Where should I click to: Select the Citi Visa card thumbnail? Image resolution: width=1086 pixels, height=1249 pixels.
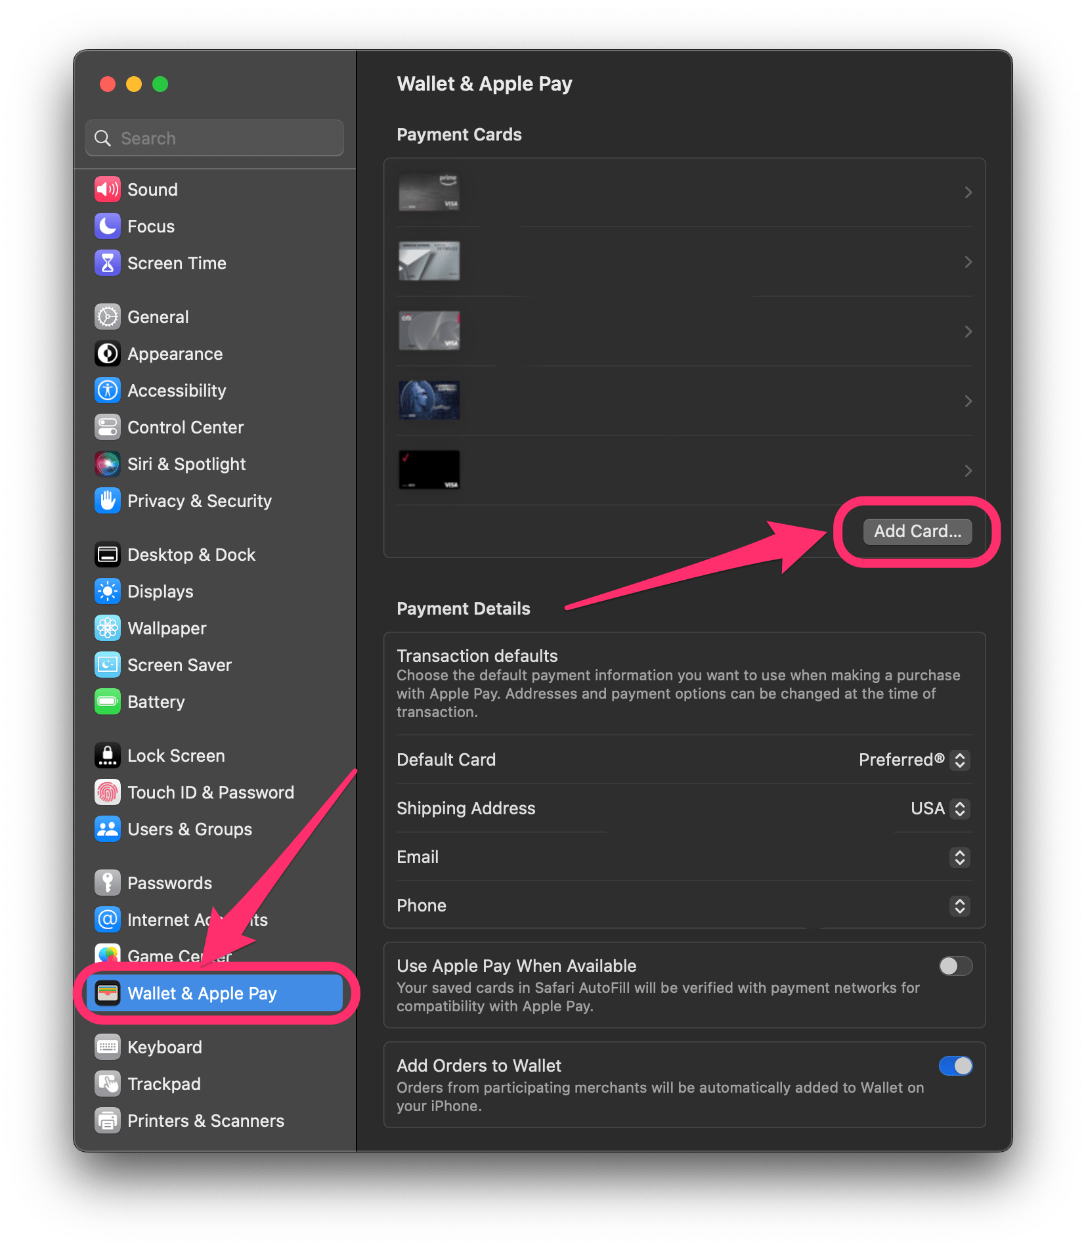429,331
